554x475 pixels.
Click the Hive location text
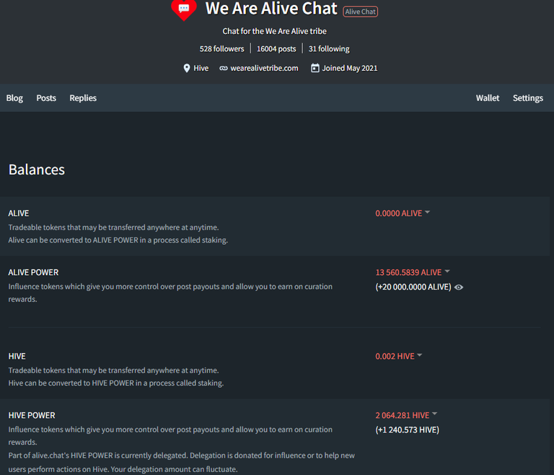point(201,69)
